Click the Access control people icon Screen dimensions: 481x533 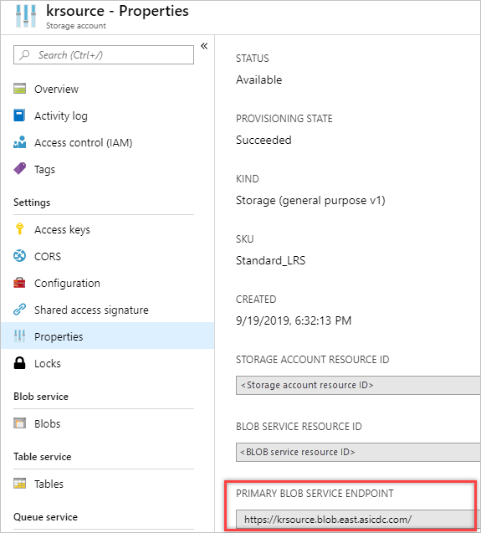pos(20,142)
